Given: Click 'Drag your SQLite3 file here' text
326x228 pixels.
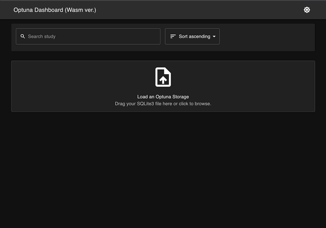Looking at the screenshot, I should (144, 104).
